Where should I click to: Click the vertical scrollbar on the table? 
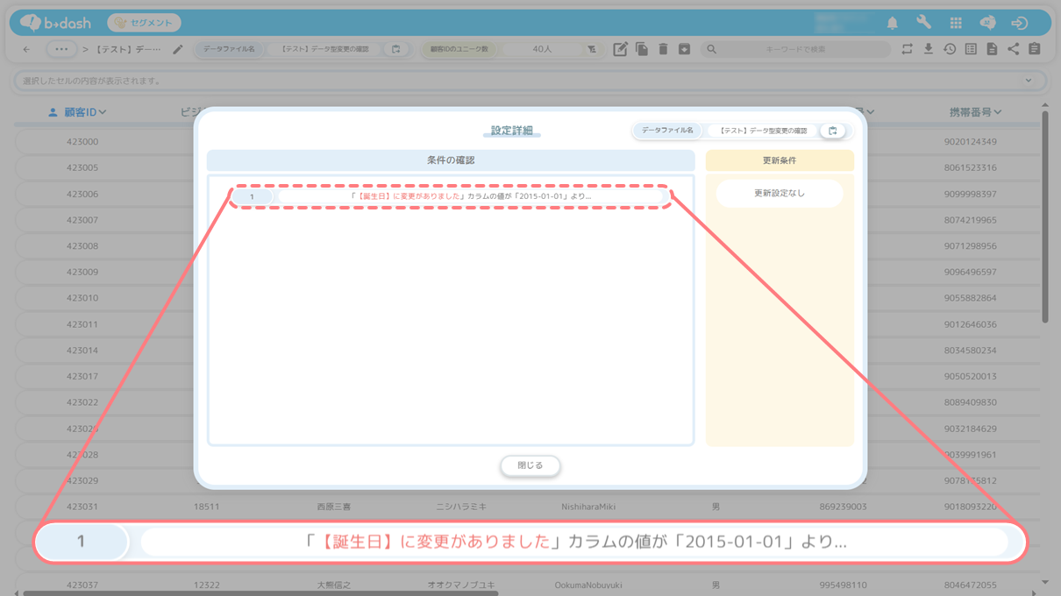pyautogui.click(x=1044, y=219)
